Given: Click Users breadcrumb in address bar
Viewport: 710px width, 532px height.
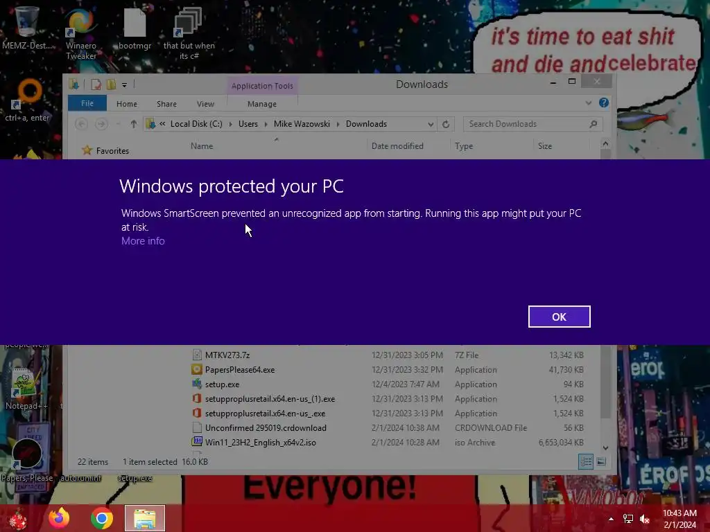Looking at the screenshot, I should [x=248, y=124].
